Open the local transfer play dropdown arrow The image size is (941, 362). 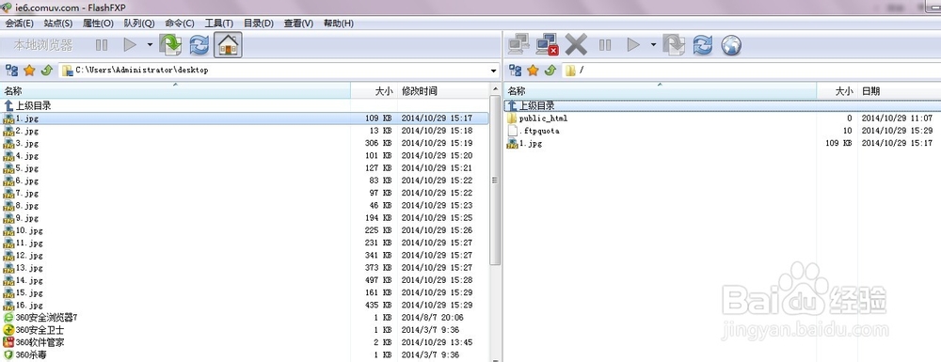150,45
